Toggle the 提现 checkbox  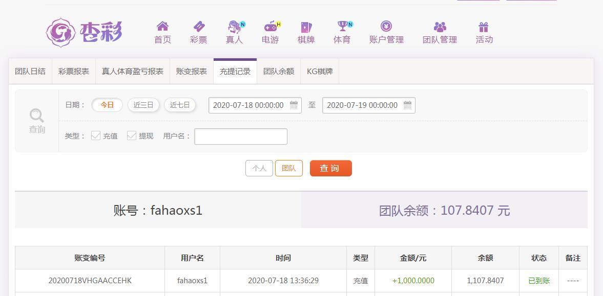click(x=132, y=135)
